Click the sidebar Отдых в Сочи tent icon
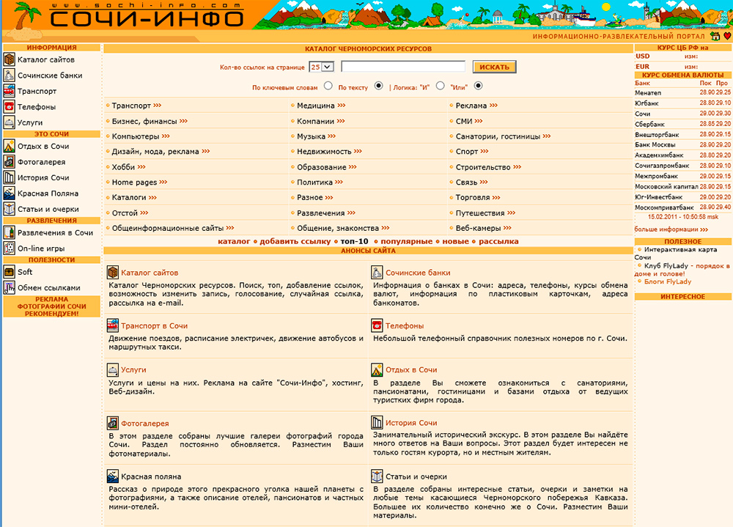This screenshot has width=733, height=527. pyautogui.click(x=10, y=146)
